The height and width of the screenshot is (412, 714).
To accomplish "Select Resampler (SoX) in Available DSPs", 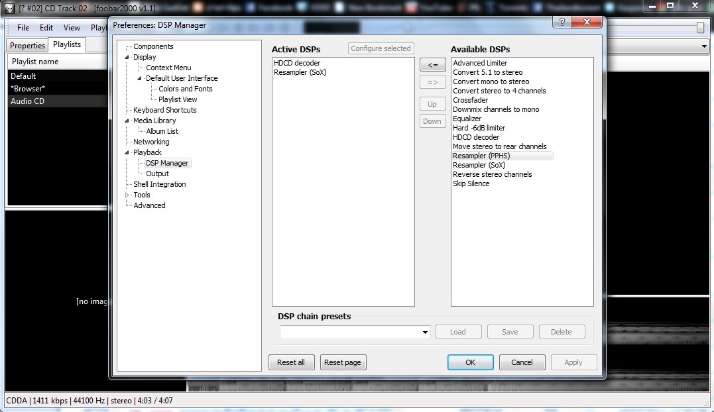I will coord(479,165).
